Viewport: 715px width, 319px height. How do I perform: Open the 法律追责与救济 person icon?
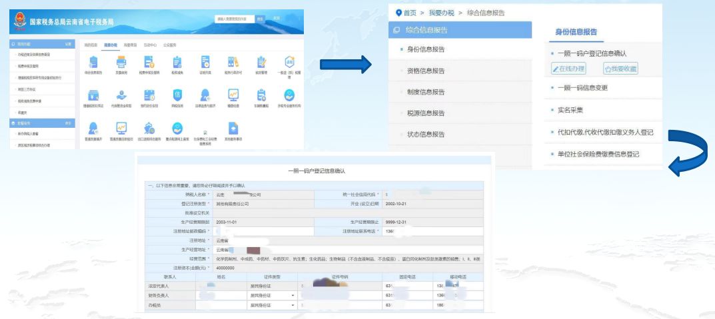pyautogui.click(x=205, y=95)
